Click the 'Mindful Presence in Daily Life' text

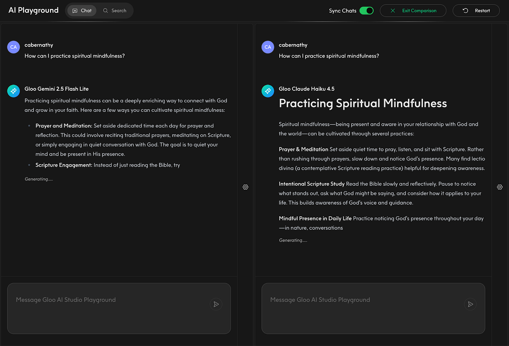(315, 218)
